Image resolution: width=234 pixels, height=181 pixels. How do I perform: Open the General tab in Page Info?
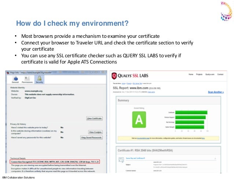tap(15, 80)
